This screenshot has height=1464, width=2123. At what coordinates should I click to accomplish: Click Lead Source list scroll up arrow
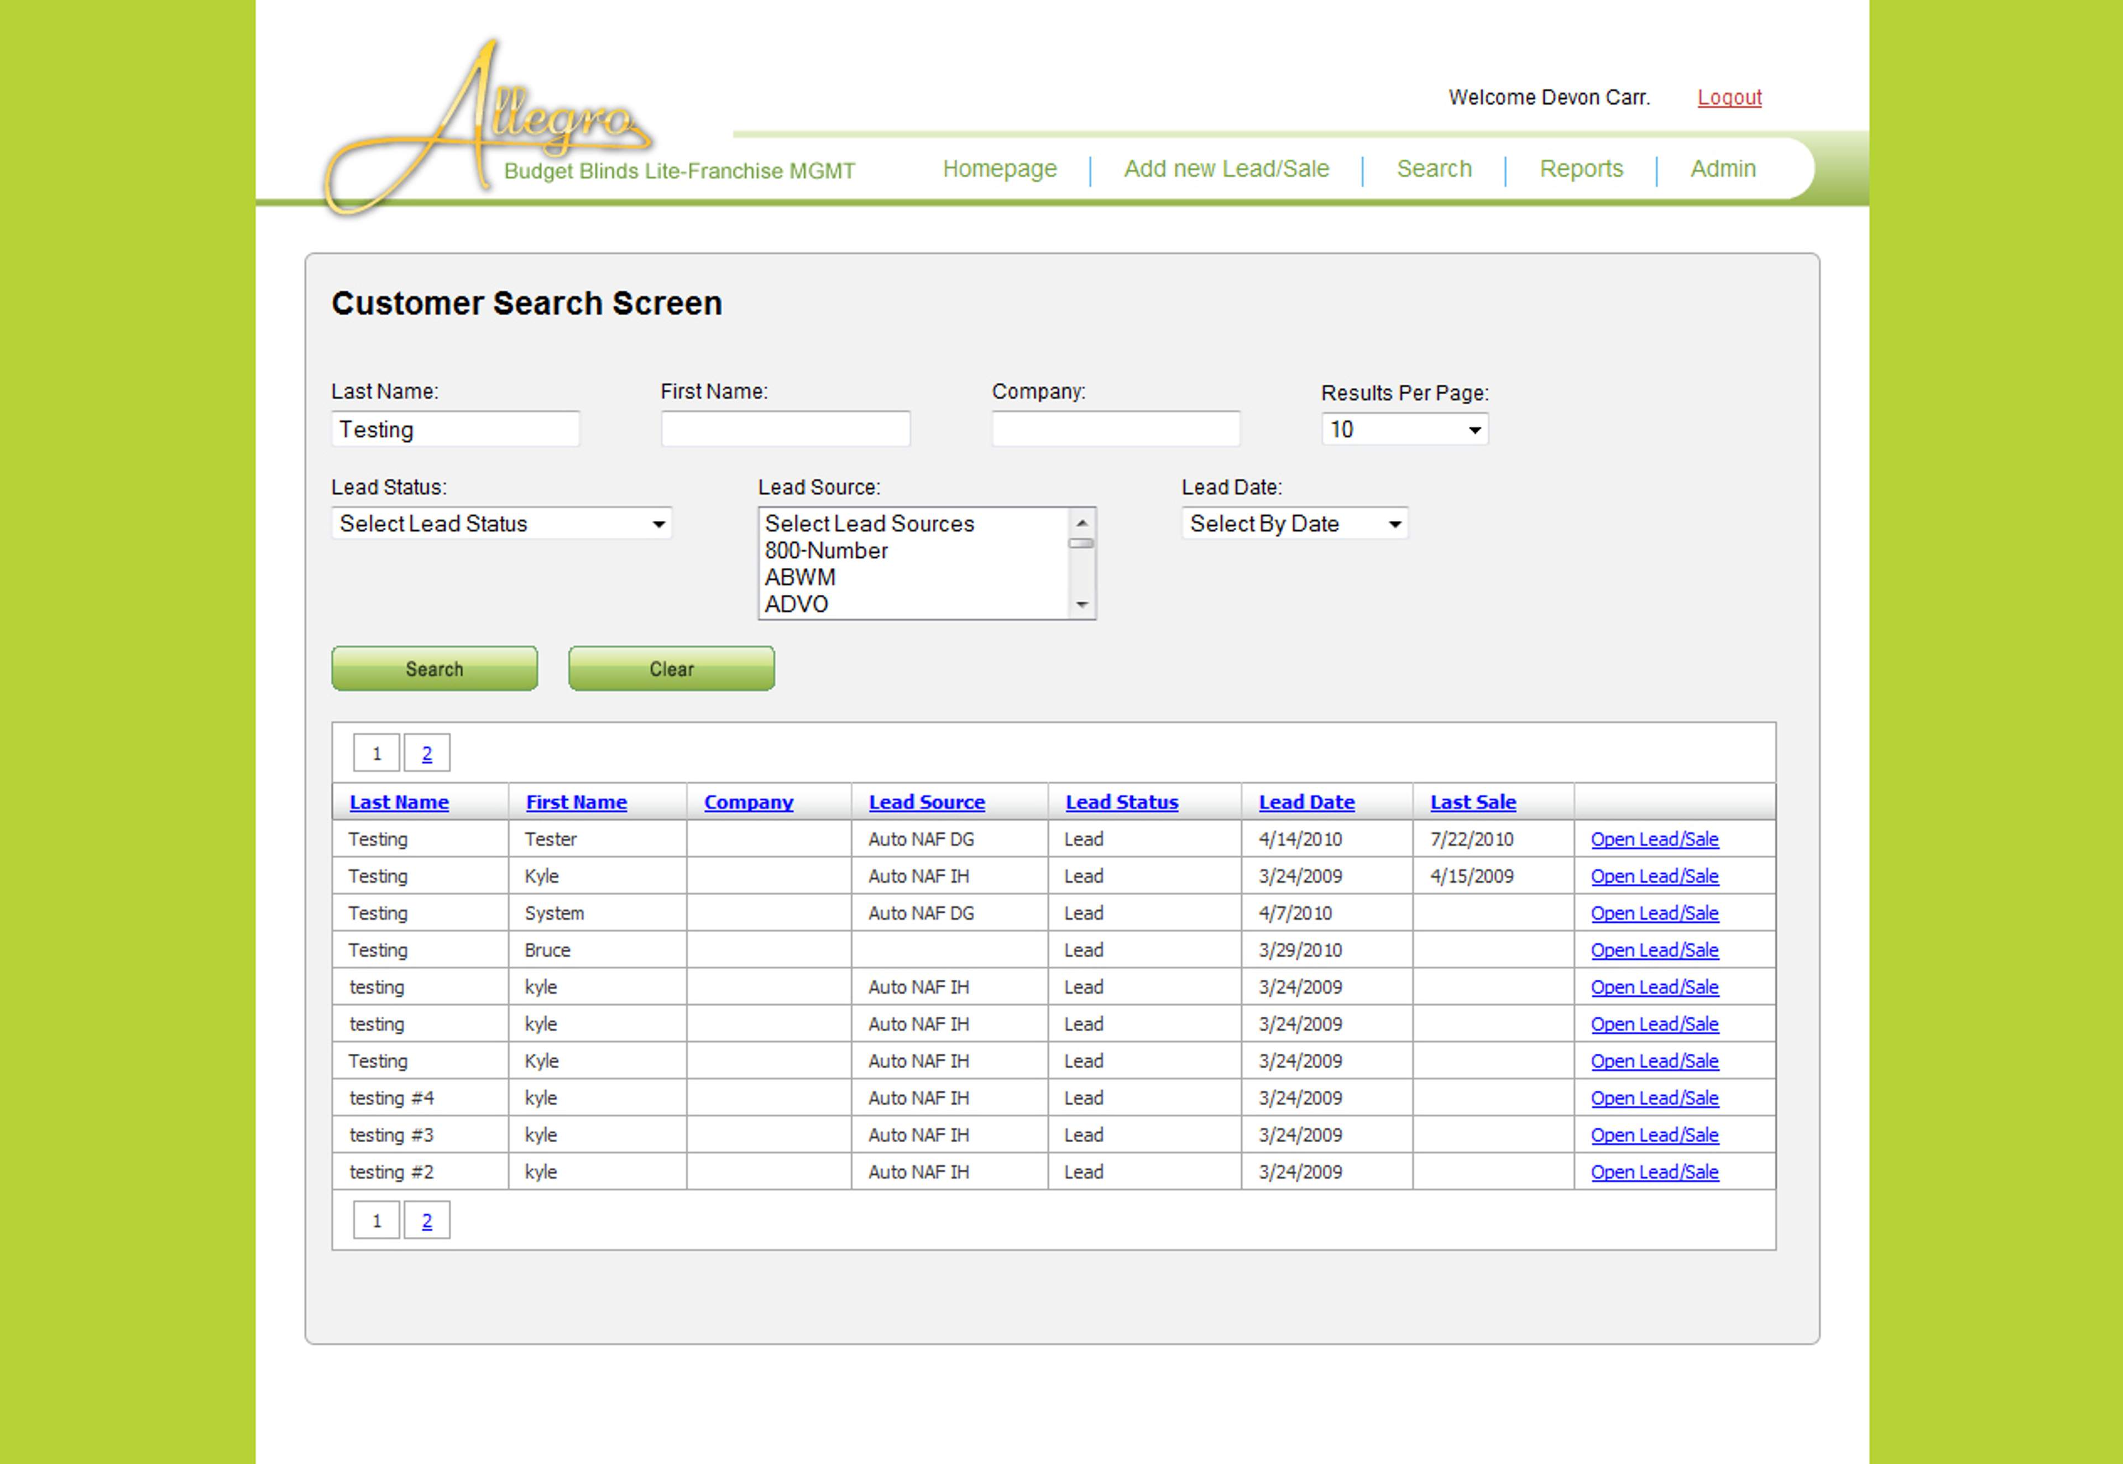click(x=1082, y=522)
